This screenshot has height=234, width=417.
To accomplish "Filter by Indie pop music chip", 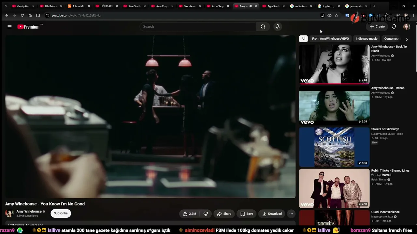I will tap(367, 39).
